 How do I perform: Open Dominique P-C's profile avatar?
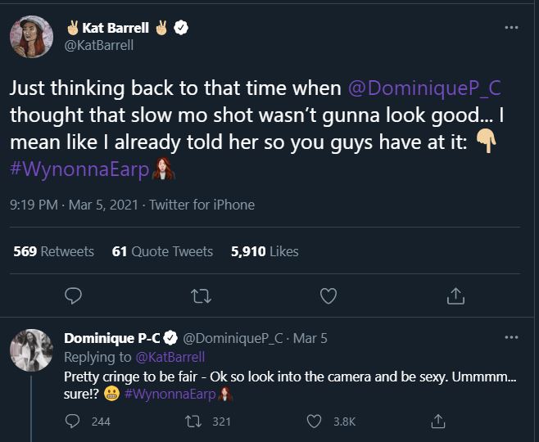pos(31,351)
